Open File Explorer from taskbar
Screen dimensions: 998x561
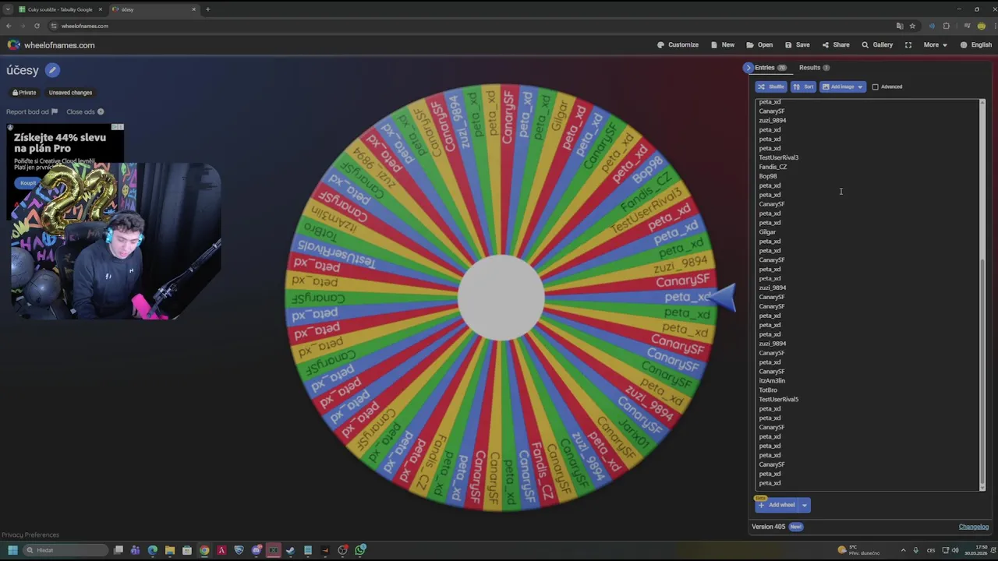click(169, 550)
